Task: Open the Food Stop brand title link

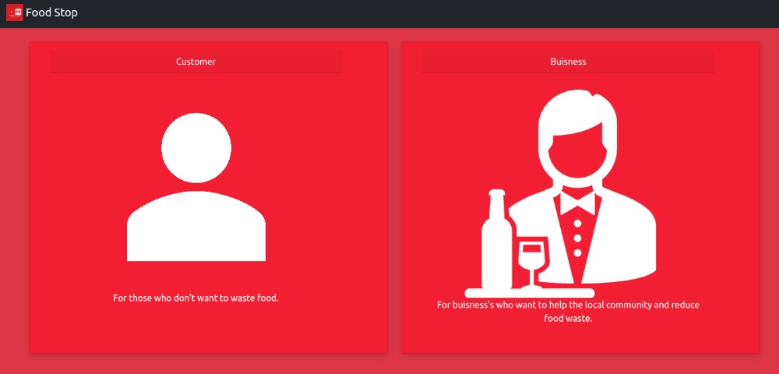Action: click(51, 12)
